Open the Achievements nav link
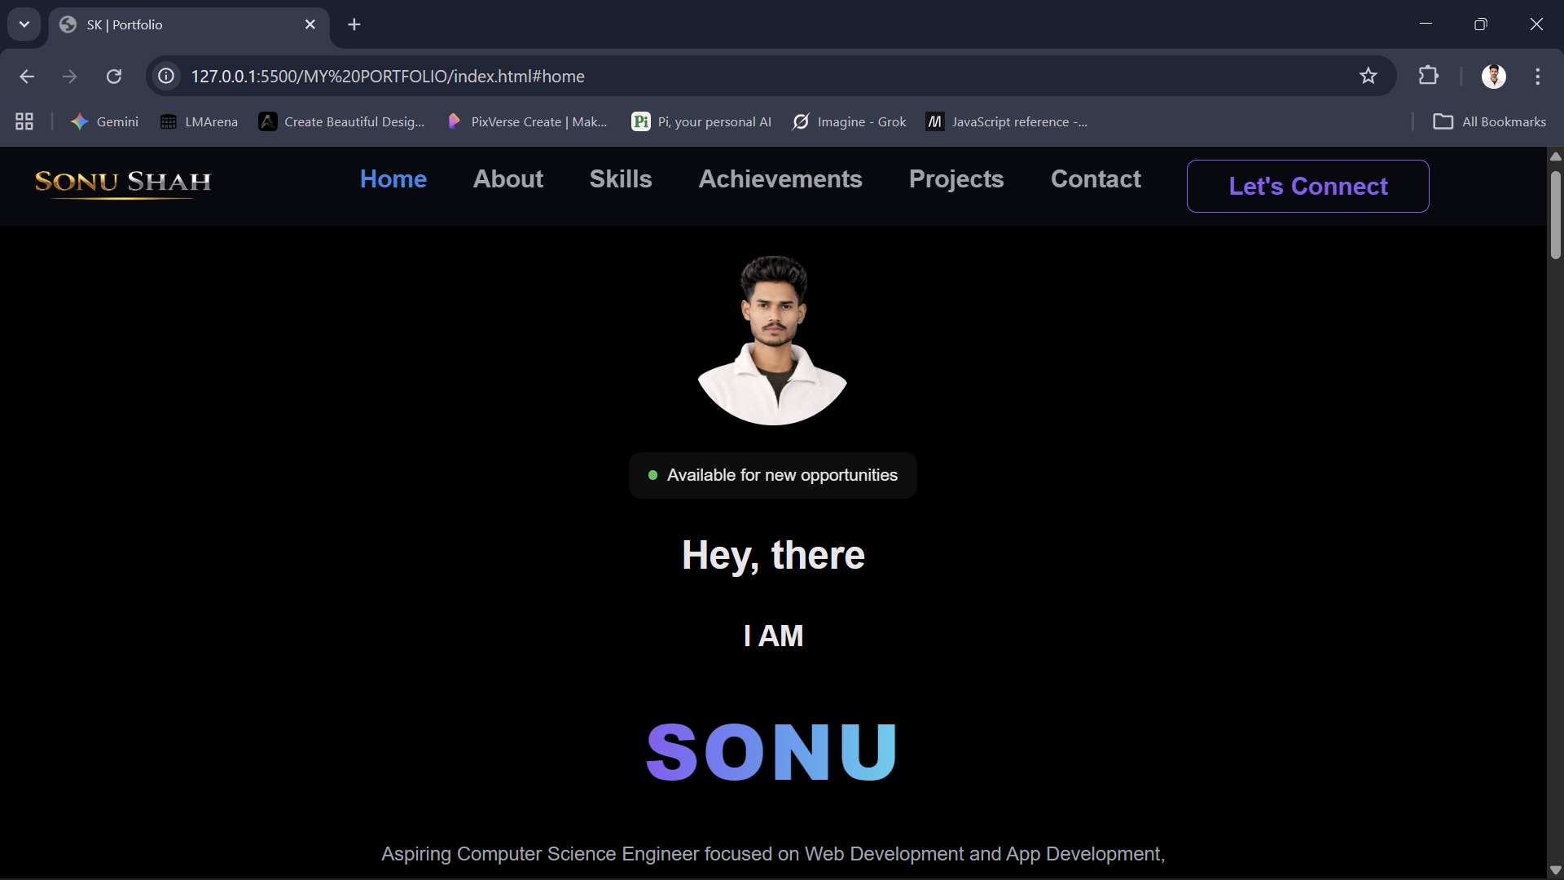1564x880 pixels. [x=780, y=179]
